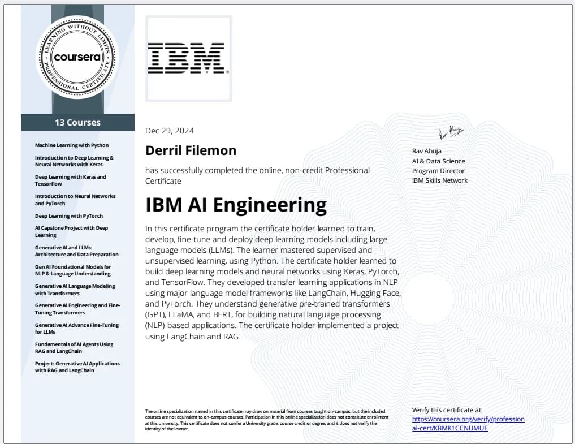Click 'Verify this certificate at:' label
Screen dimensions: 575x444
pyautogui.click(x=447, y=410)
